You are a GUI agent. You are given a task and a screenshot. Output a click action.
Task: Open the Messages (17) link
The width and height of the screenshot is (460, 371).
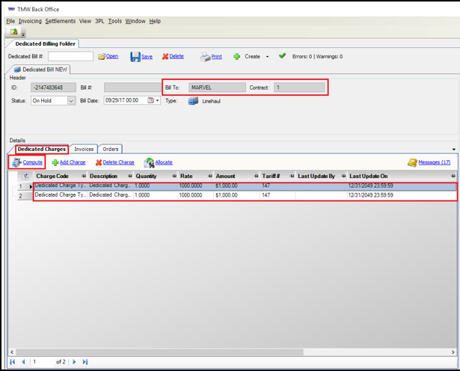tap(435, 162)
